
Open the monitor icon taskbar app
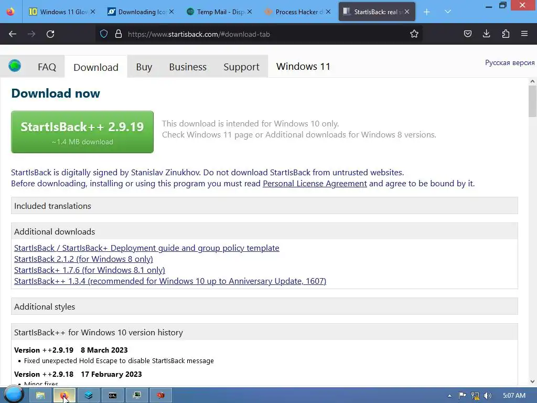(137, 395)
